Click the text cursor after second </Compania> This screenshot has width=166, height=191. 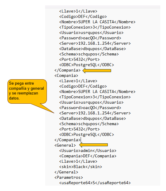81,140
